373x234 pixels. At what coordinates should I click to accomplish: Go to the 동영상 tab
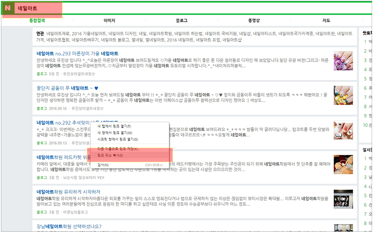[254, 21]
